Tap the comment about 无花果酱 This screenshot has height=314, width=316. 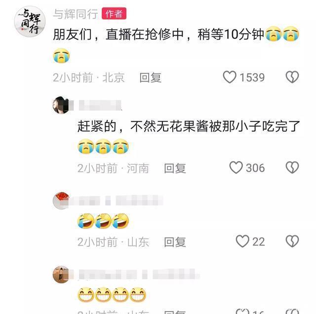click(189, 137)
